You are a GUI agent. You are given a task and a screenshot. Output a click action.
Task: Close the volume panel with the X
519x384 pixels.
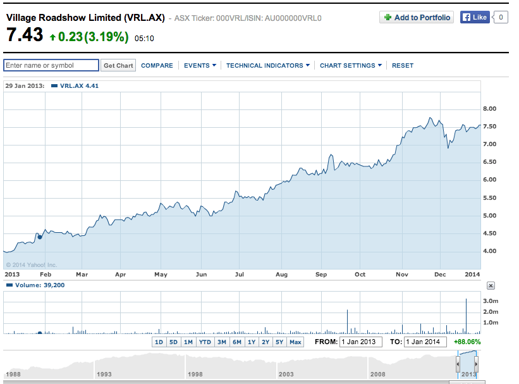[x=491, y=285]
